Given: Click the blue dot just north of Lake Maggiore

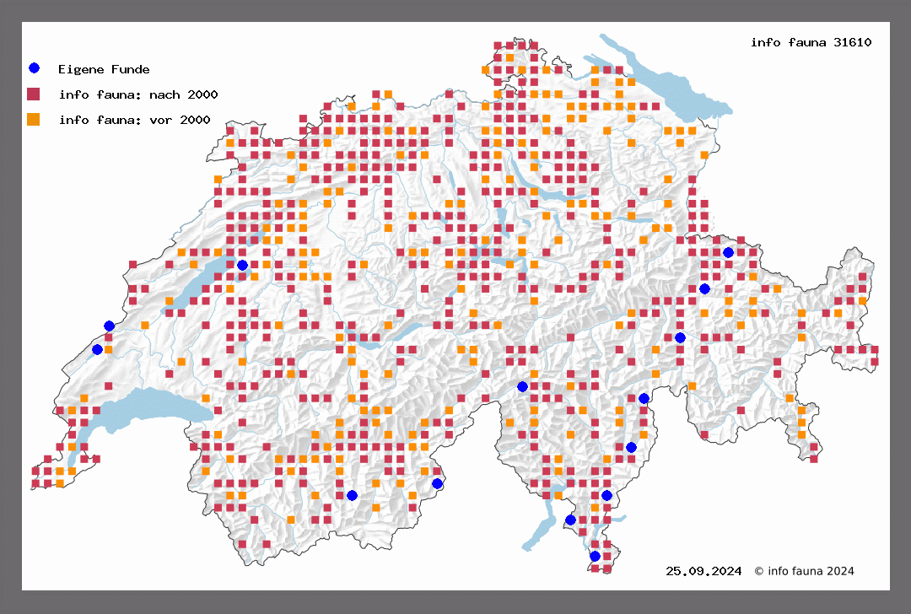Looking at the screenshot, I should pyautogui.click(x=570, y=520).
